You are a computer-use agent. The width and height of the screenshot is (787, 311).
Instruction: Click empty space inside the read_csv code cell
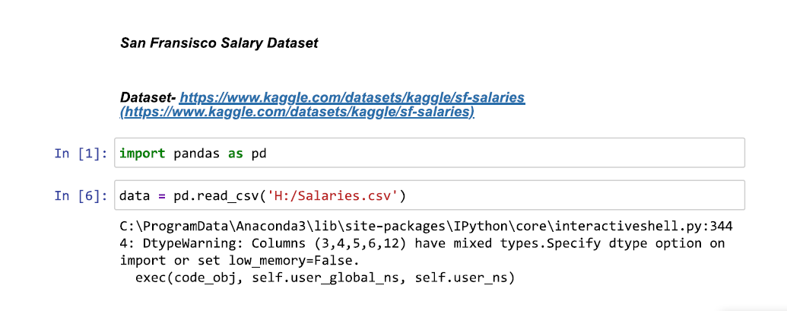[572, 195]
